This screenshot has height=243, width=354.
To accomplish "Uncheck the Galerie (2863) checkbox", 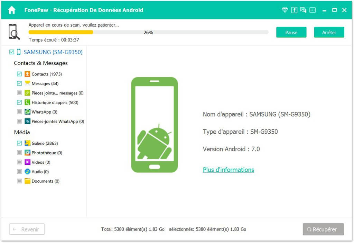I will pos(19,143).
